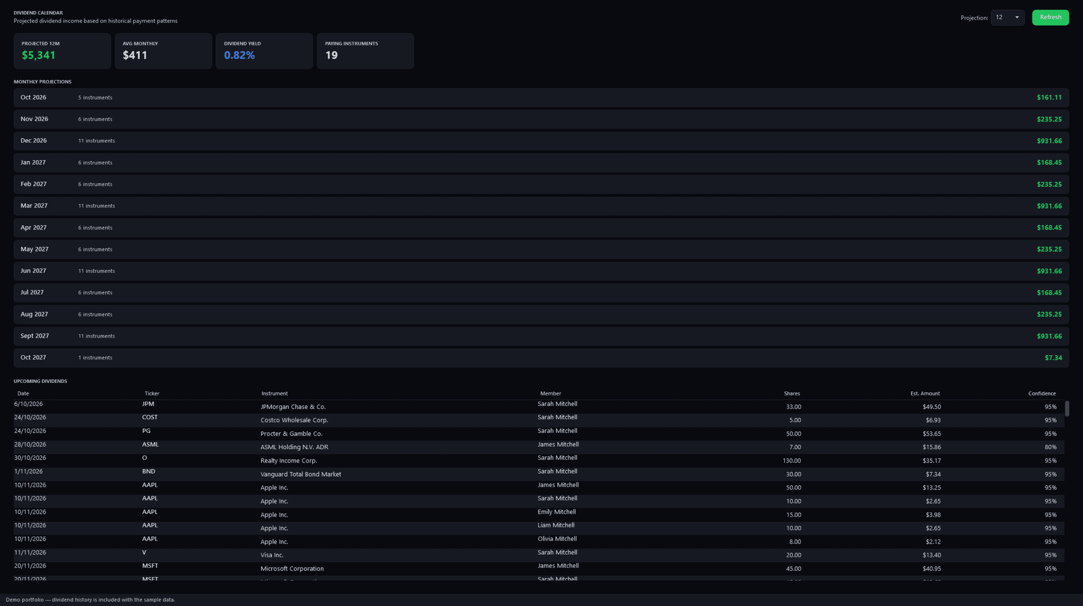Click the green Refresh button
Image resolution: width=1083 pixels, height=606 pixels.
pos(1050,17)
